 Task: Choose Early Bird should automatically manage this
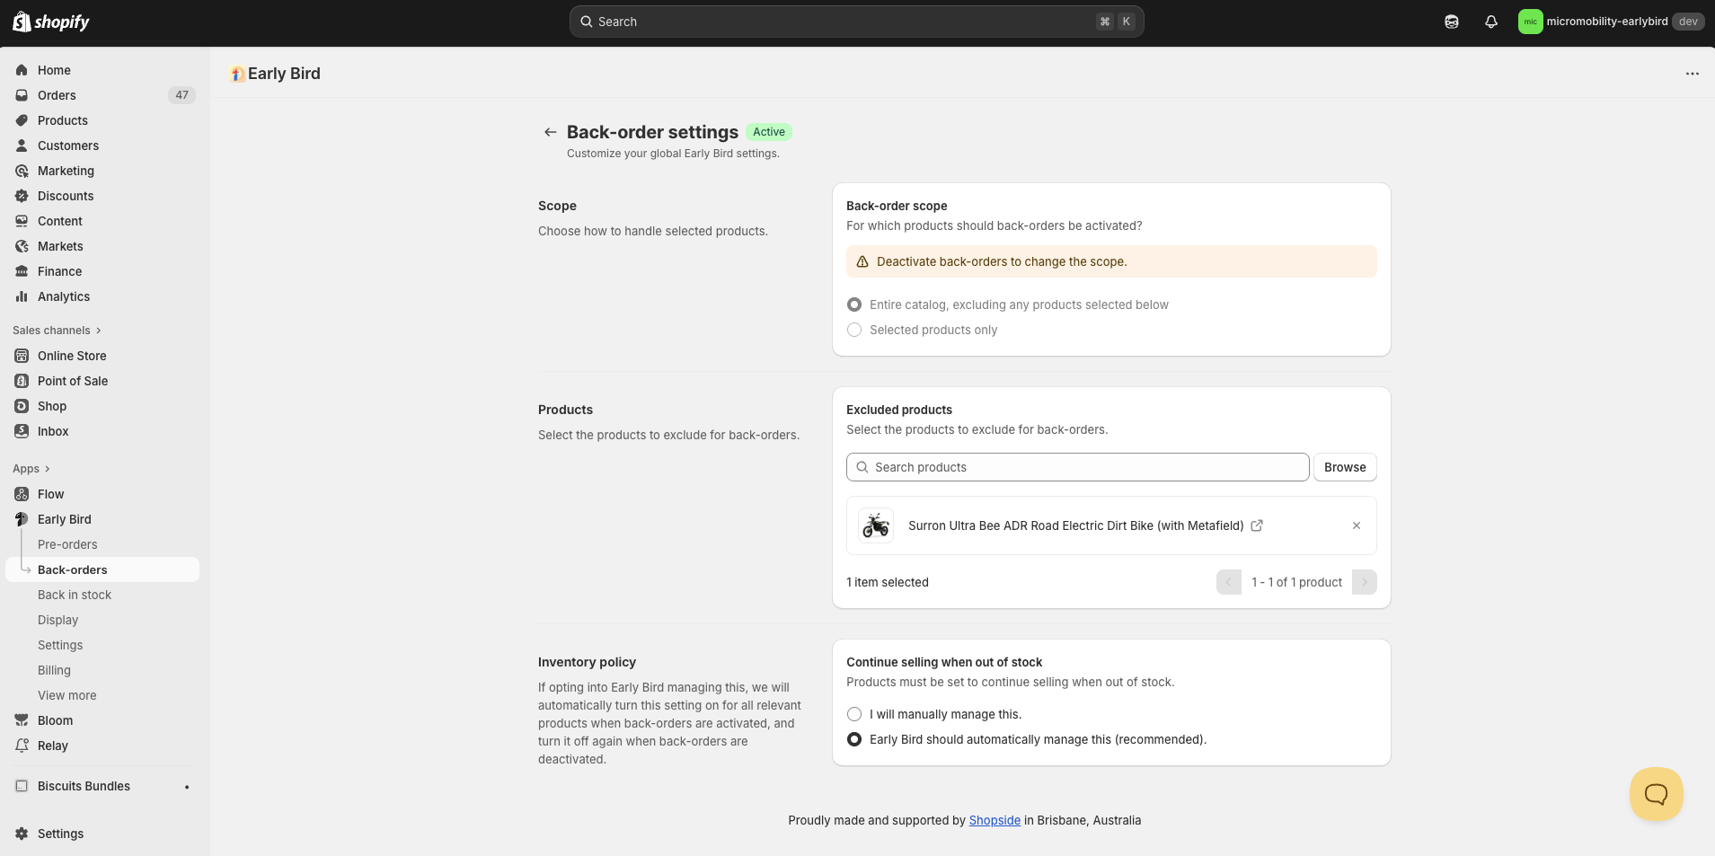point(854,739)
